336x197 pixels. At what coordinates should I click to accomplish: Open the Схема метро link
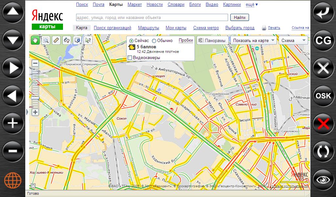pyautogui.click(x=206, y=28)
